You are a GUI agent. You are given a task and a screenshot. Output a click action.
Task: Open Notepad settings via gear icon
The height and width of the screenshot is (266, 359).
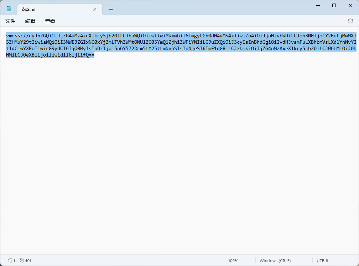[x=350, y=21]
